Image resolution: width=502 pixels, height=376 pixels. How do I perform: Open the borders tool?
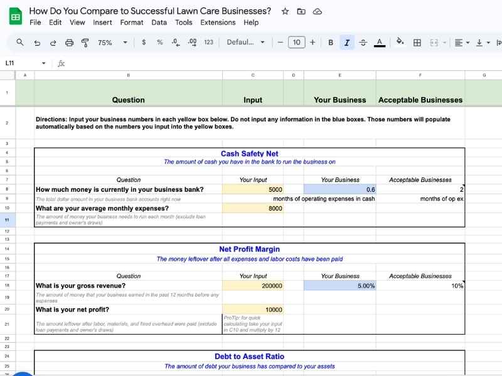pos(417,43)
